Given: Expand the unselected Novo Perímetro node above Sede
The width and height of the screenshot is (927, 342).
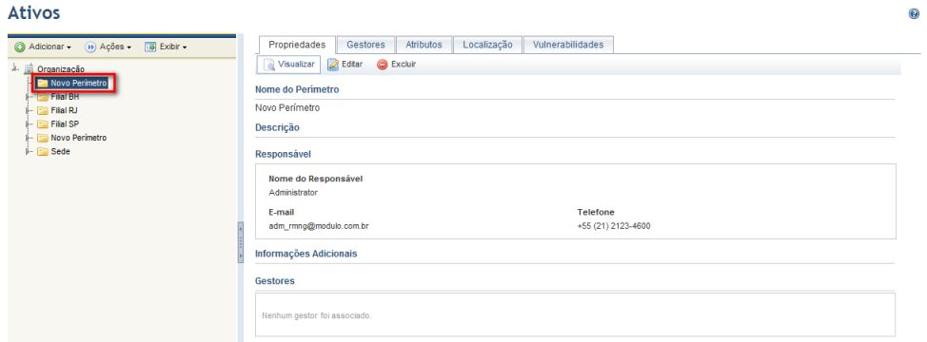Looking at the screenshot, I should pyautogui.click(x=29, y=138).
